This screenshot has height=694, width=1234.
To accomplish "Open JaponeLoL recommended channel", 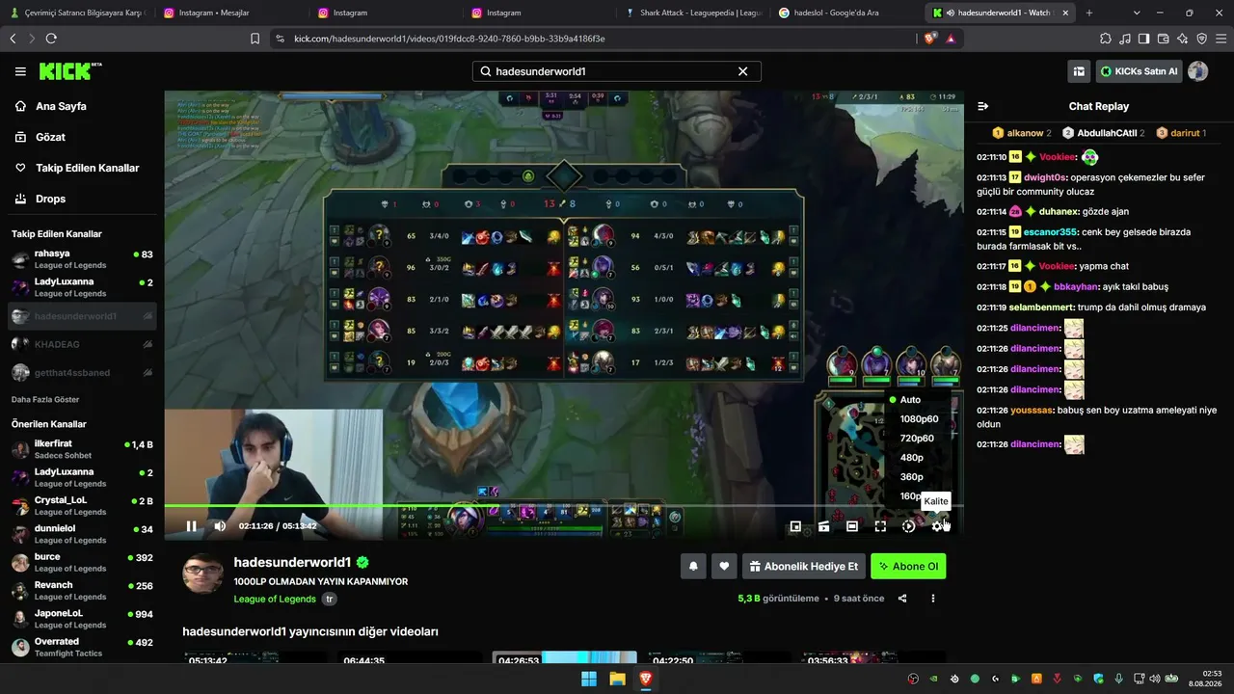I will click(x=82, y=619).
